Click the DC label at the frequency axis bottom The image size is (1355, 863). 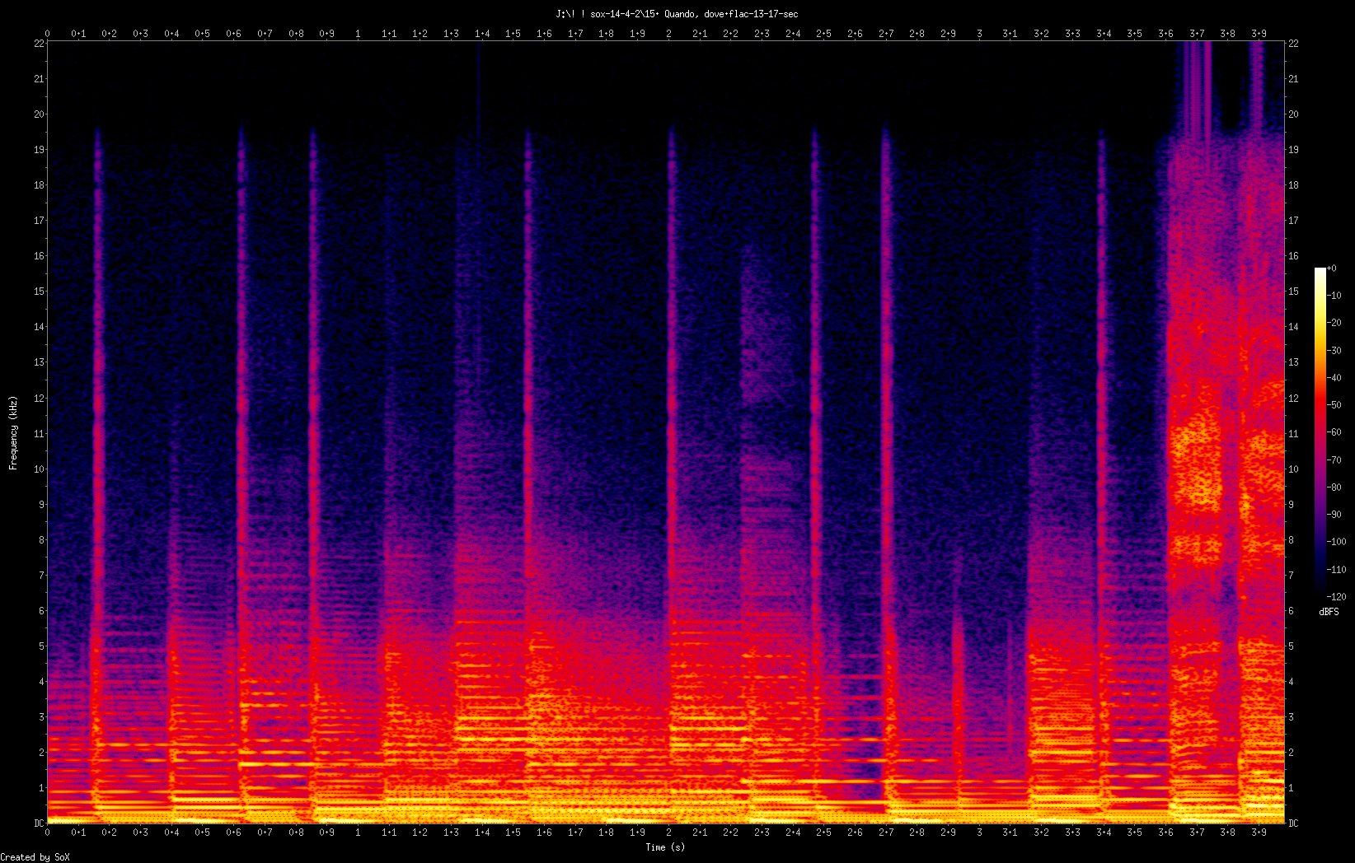(x=37, y=821)
